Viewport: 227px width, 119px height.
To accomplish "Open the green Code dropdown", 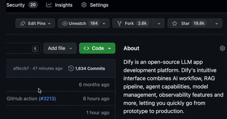I will [97, 48].
